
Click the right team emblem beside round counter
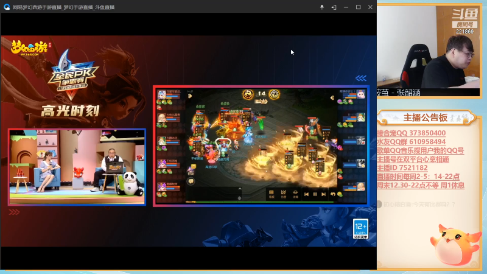(x=275, y=94)
